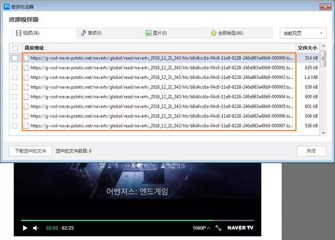Click the 514 kB file size

[x=311, y=58]
